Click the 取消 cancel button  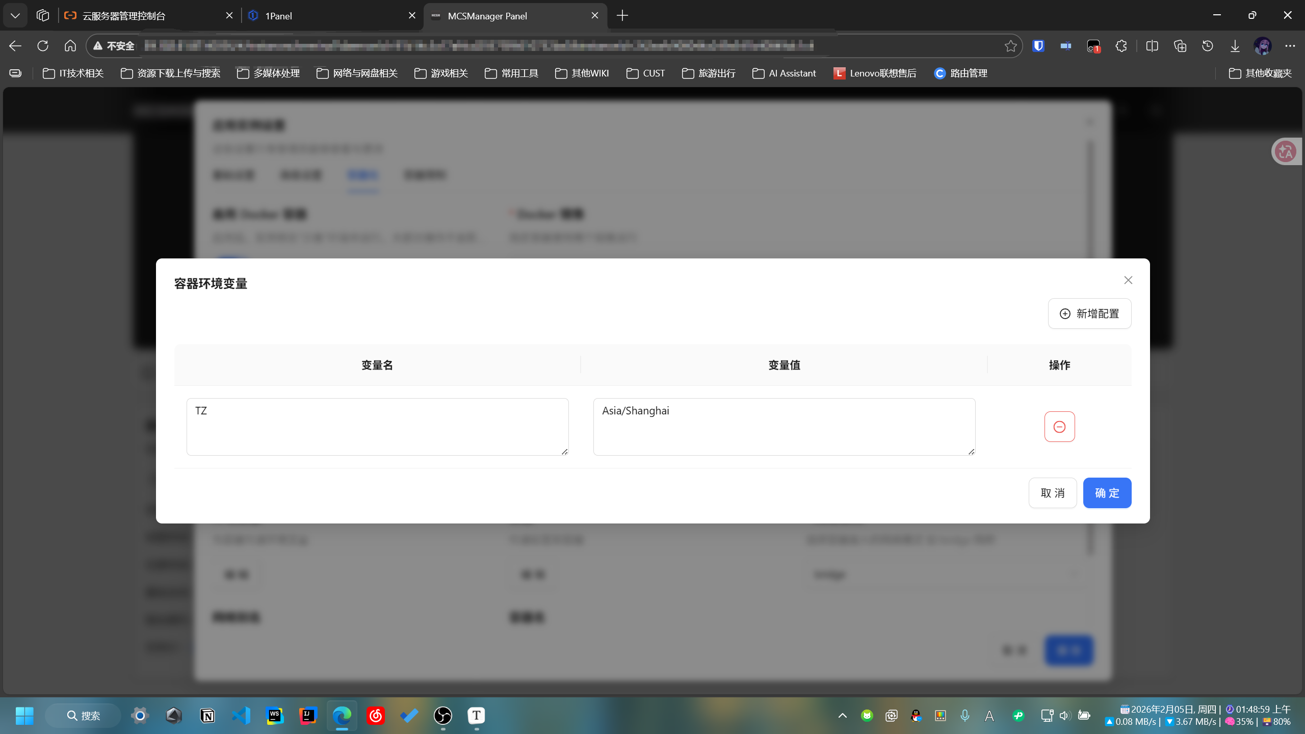pos(1052,493)
